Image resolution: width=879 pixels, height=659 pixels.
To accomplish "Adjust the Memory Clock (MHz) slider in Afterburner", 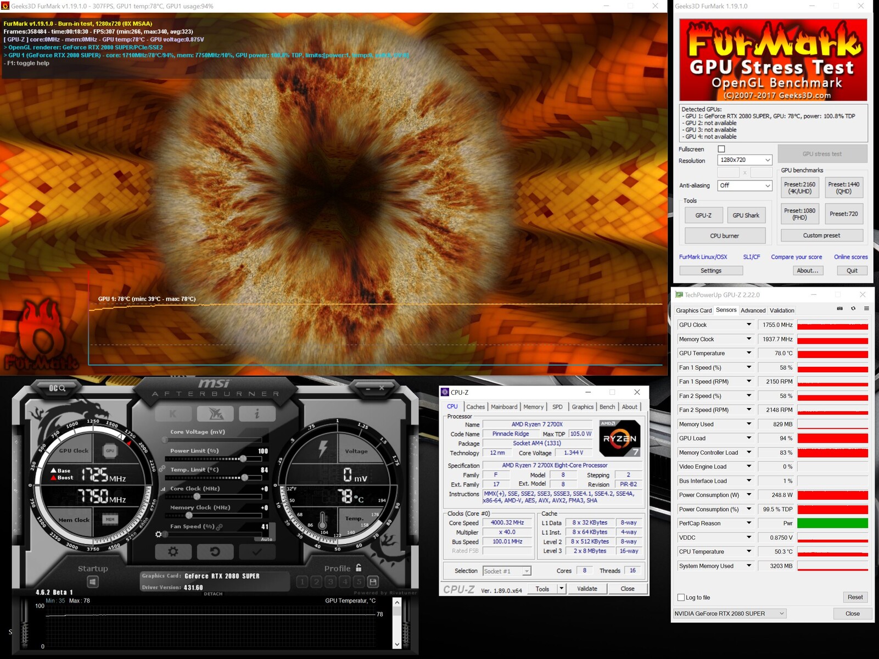I will click(x=213, y=515).
